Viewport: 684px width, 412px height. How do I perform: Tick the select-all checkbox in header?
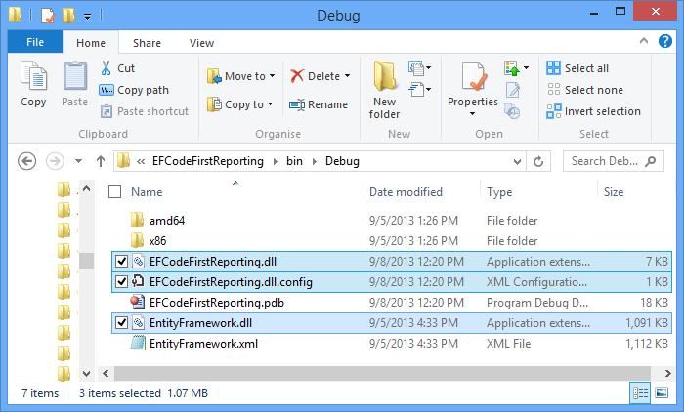coord(115,192)
